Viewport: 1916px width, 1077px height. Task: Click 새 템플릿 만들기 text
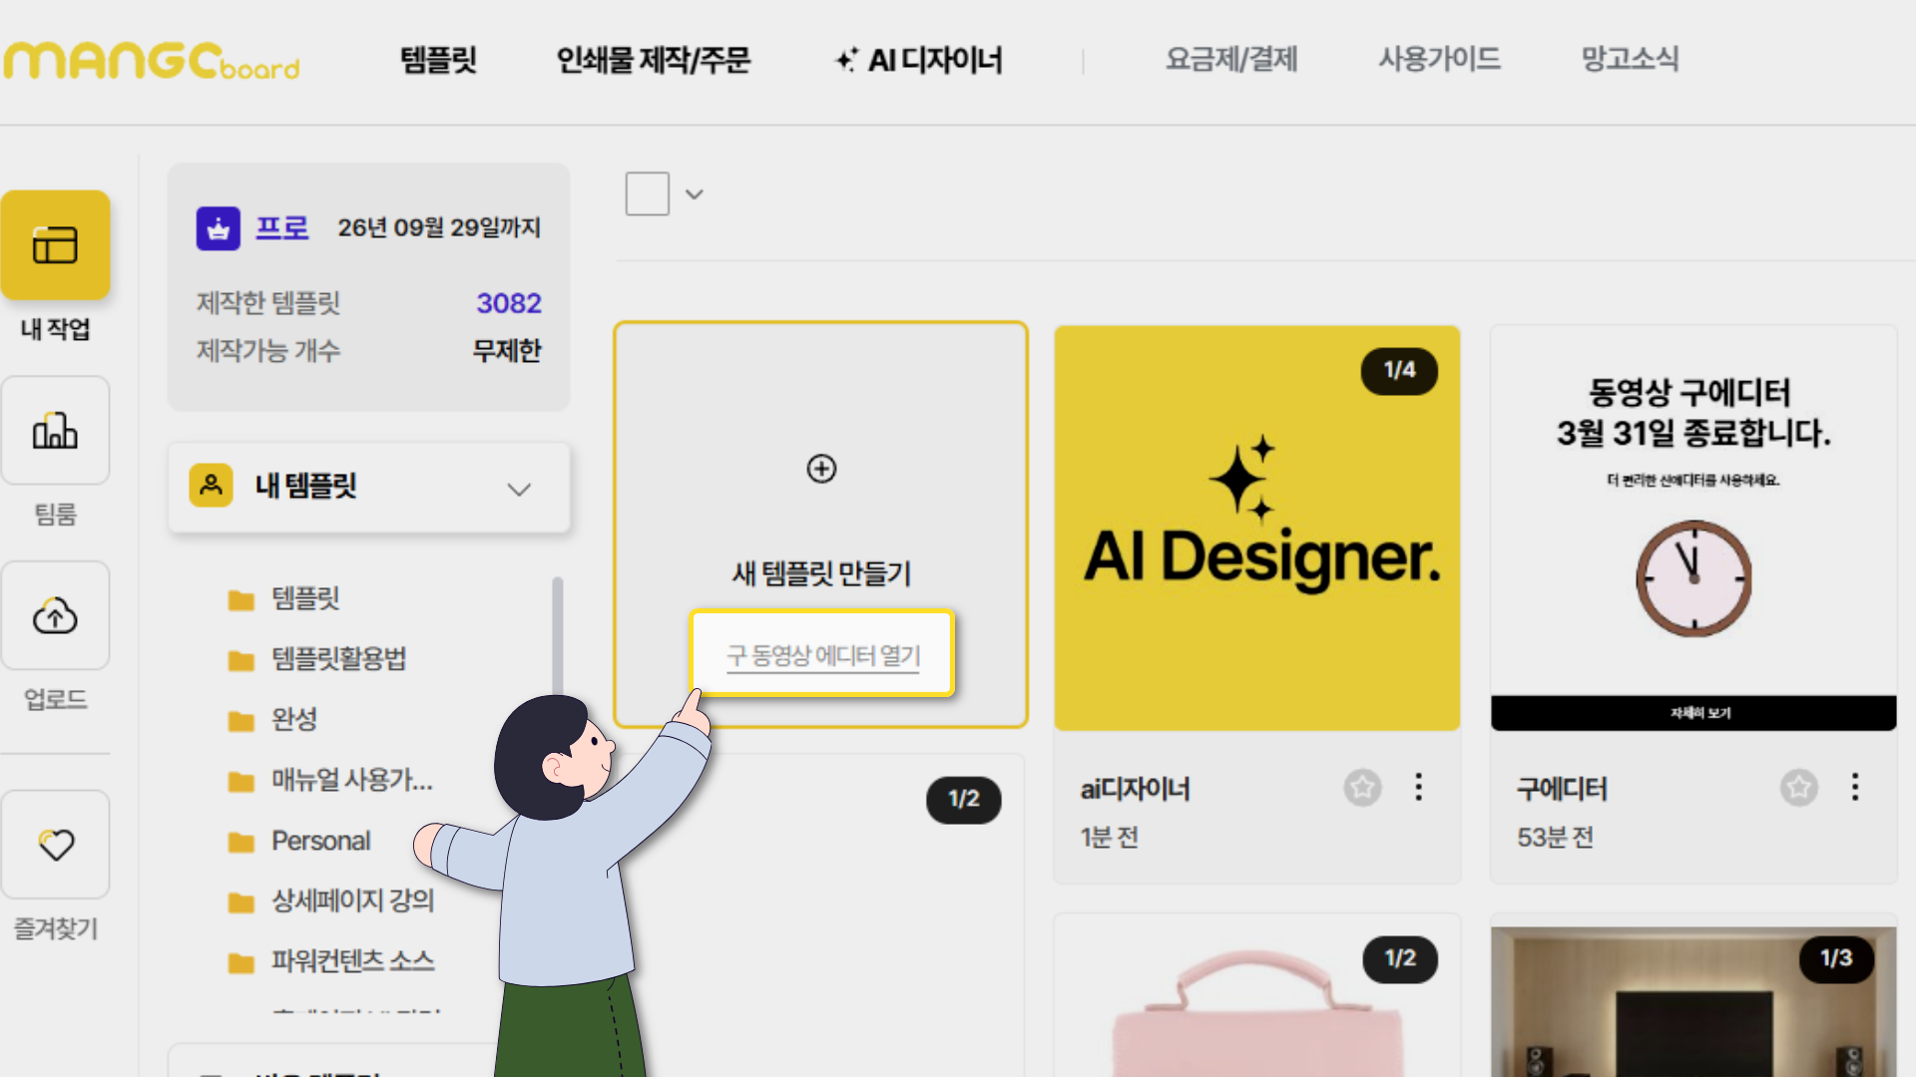821,573
